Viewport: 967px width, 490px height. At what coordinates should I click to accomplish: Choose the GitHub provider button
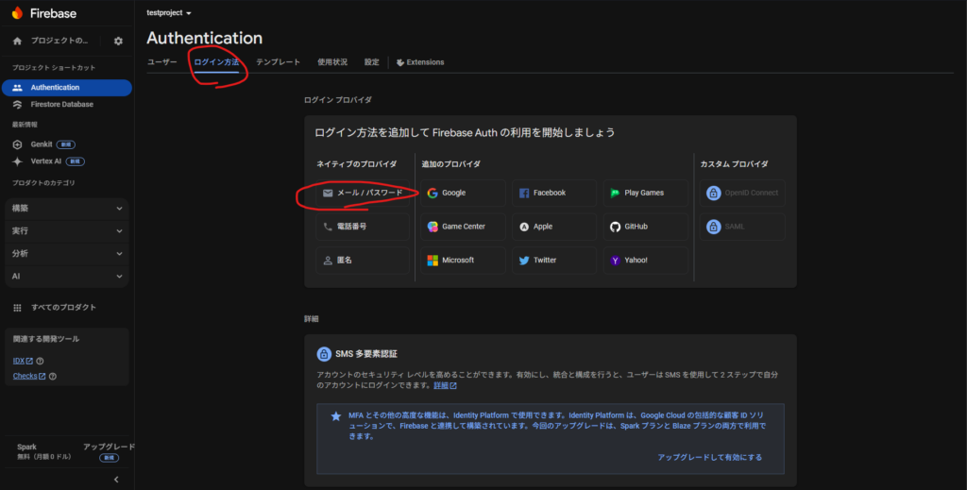pyautogui.click(x=646, y=227)
